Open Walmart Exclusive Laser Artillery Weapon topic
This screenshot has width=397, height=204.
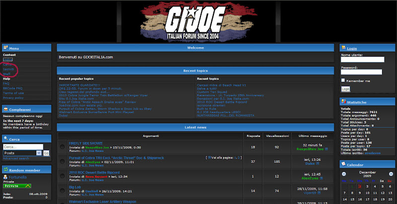(x=103, y=202)
